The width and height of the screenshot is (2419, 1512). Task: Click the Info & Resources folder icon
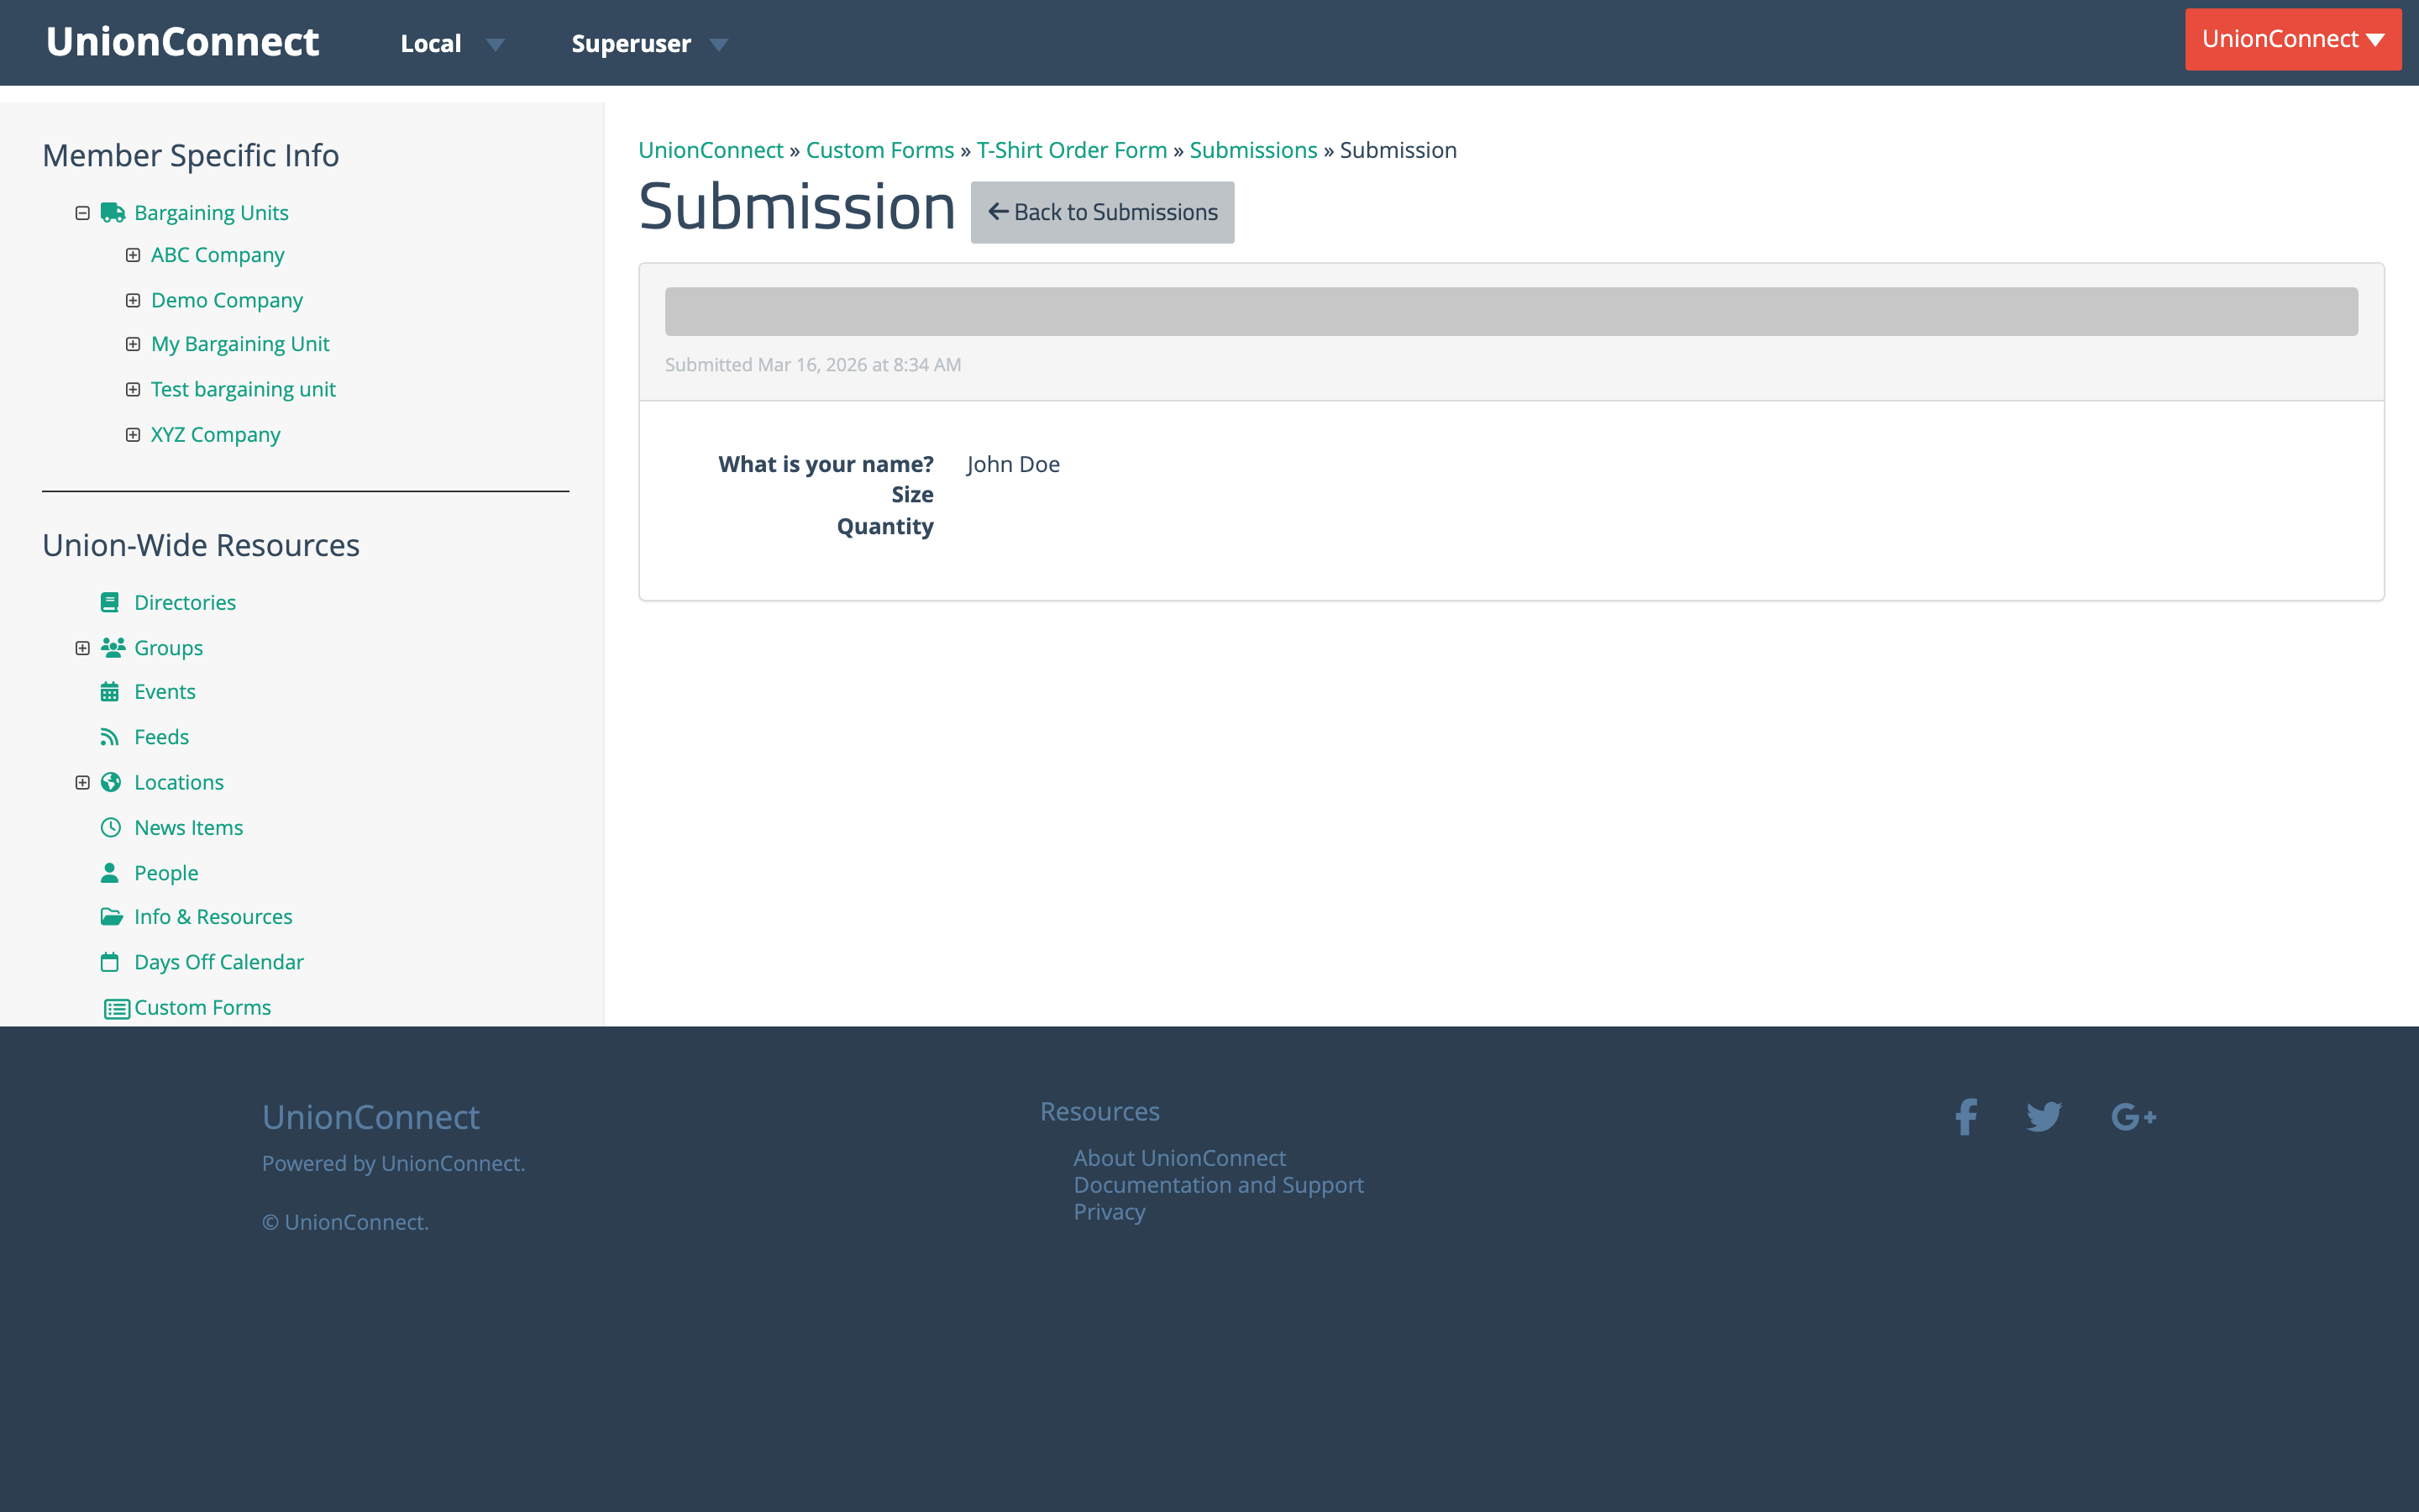pos(112,917)
